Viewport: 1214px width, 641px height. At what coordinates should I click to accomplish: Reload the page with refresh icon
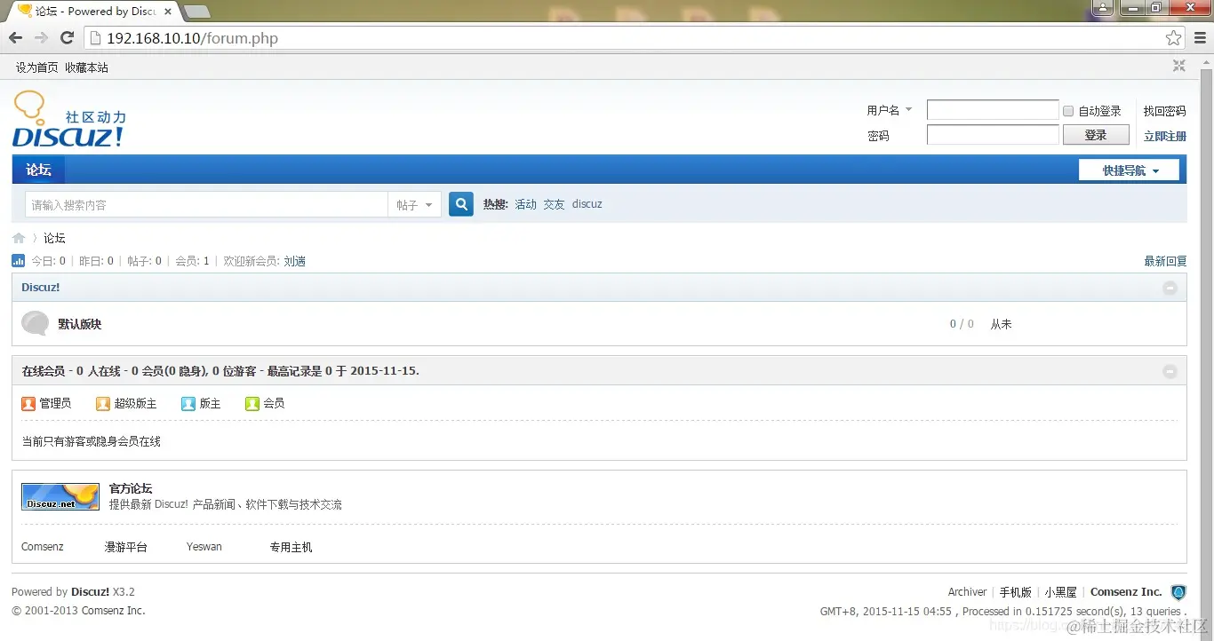[x=67, y=38]
